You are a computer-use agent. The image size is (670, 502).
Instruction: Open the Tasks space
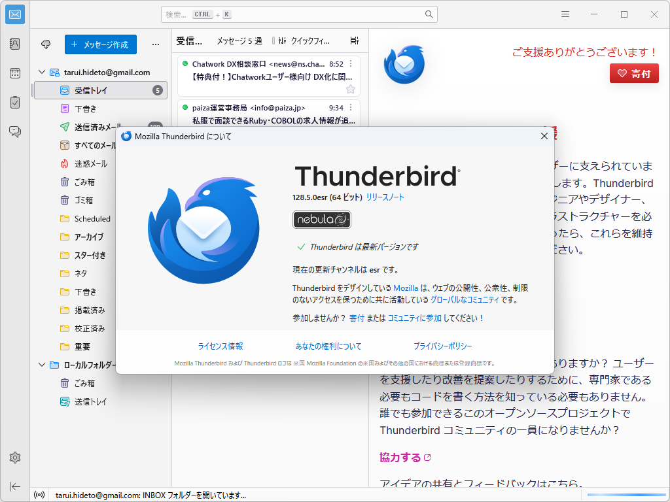tap(14, 101)
